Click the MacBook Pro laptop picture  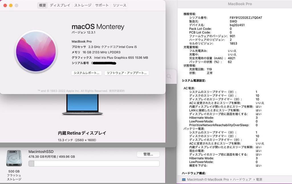point(82,105)
